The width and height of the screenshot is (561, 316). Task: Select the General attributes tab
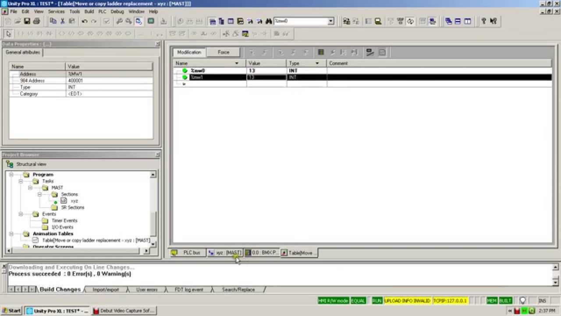point(23,52)
